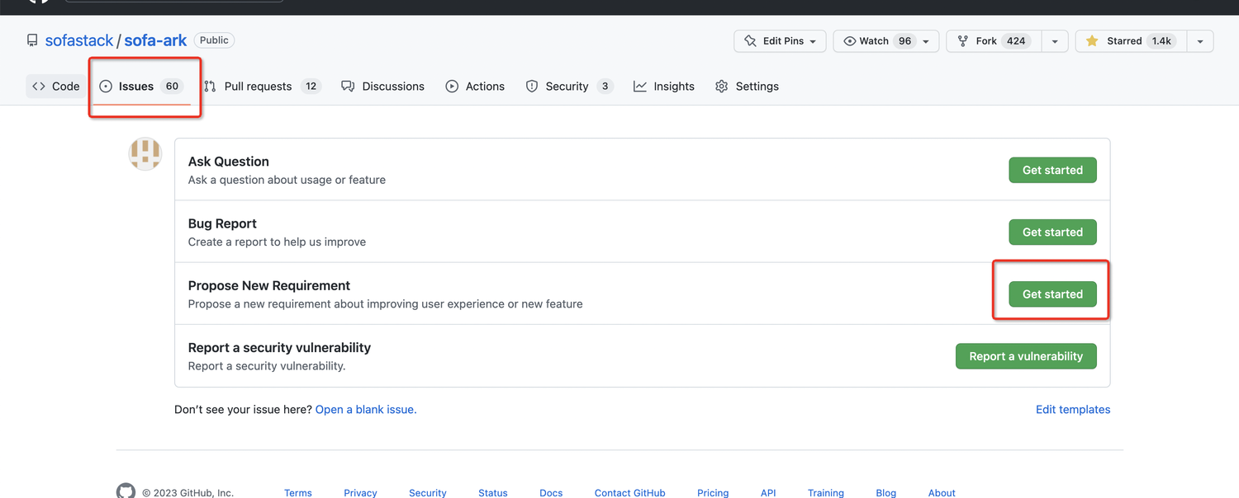Click the Issues count badge 60

coord(172,86)
